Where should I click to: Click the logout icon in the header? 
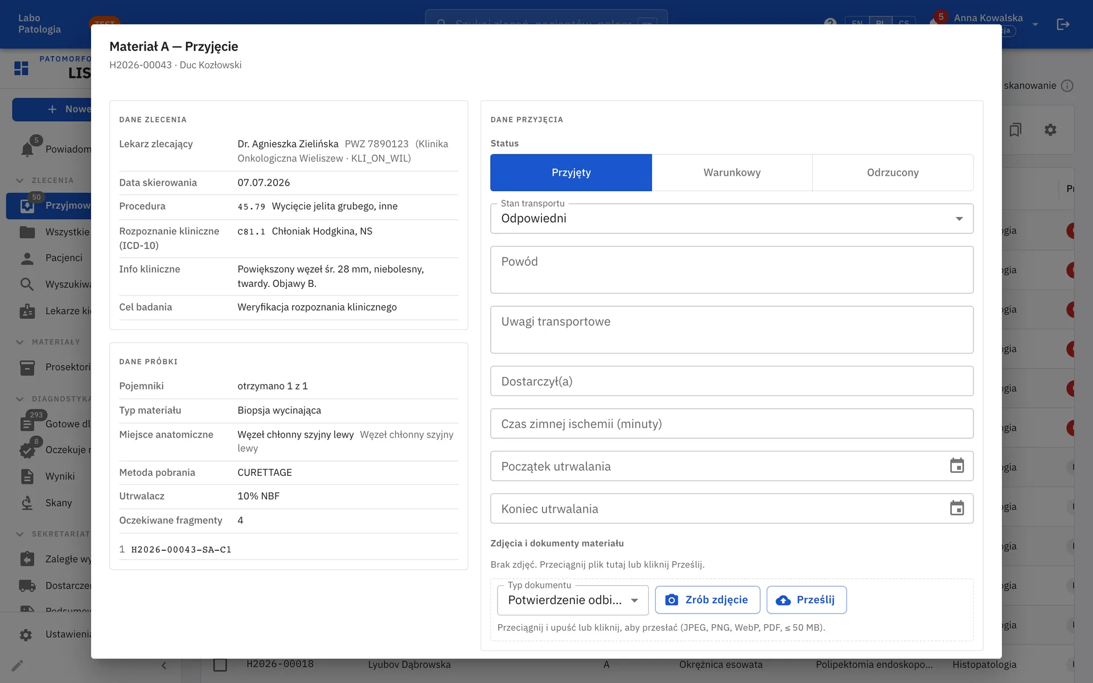point(1063,24)
